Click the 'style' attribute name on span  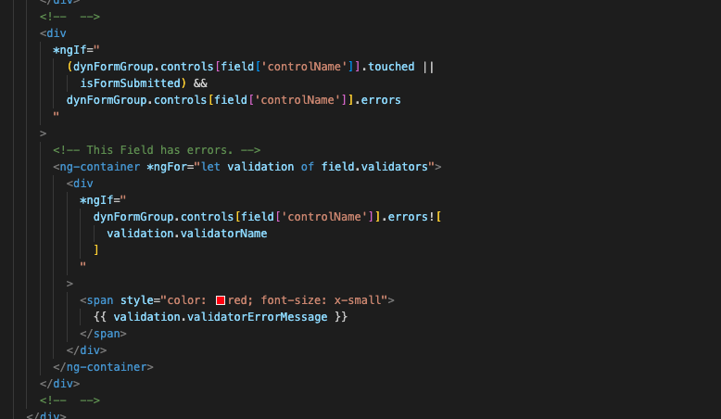click(x=136, y=300)
